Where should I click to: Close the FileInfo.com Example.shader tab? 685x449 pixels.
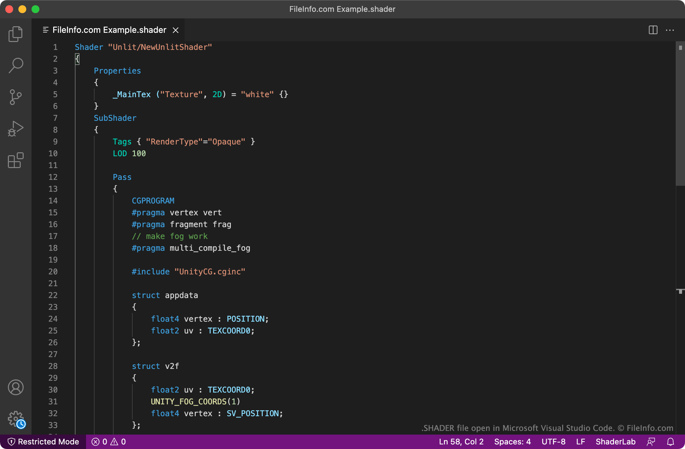[x=176, y=30]
